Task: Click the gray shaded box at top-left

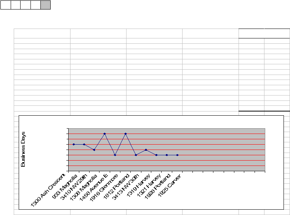Action: pyautogui.click(x=45, y=5)
